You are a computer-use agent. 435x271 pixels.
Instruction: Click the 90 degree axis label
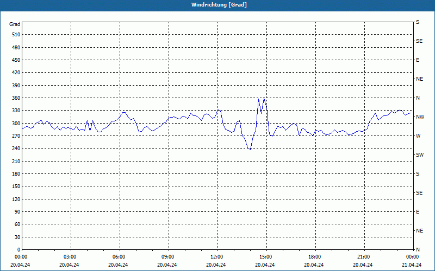coord(17,212)
